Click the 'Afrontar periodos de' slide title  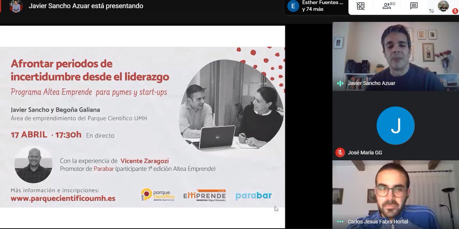tap(62, 63)
